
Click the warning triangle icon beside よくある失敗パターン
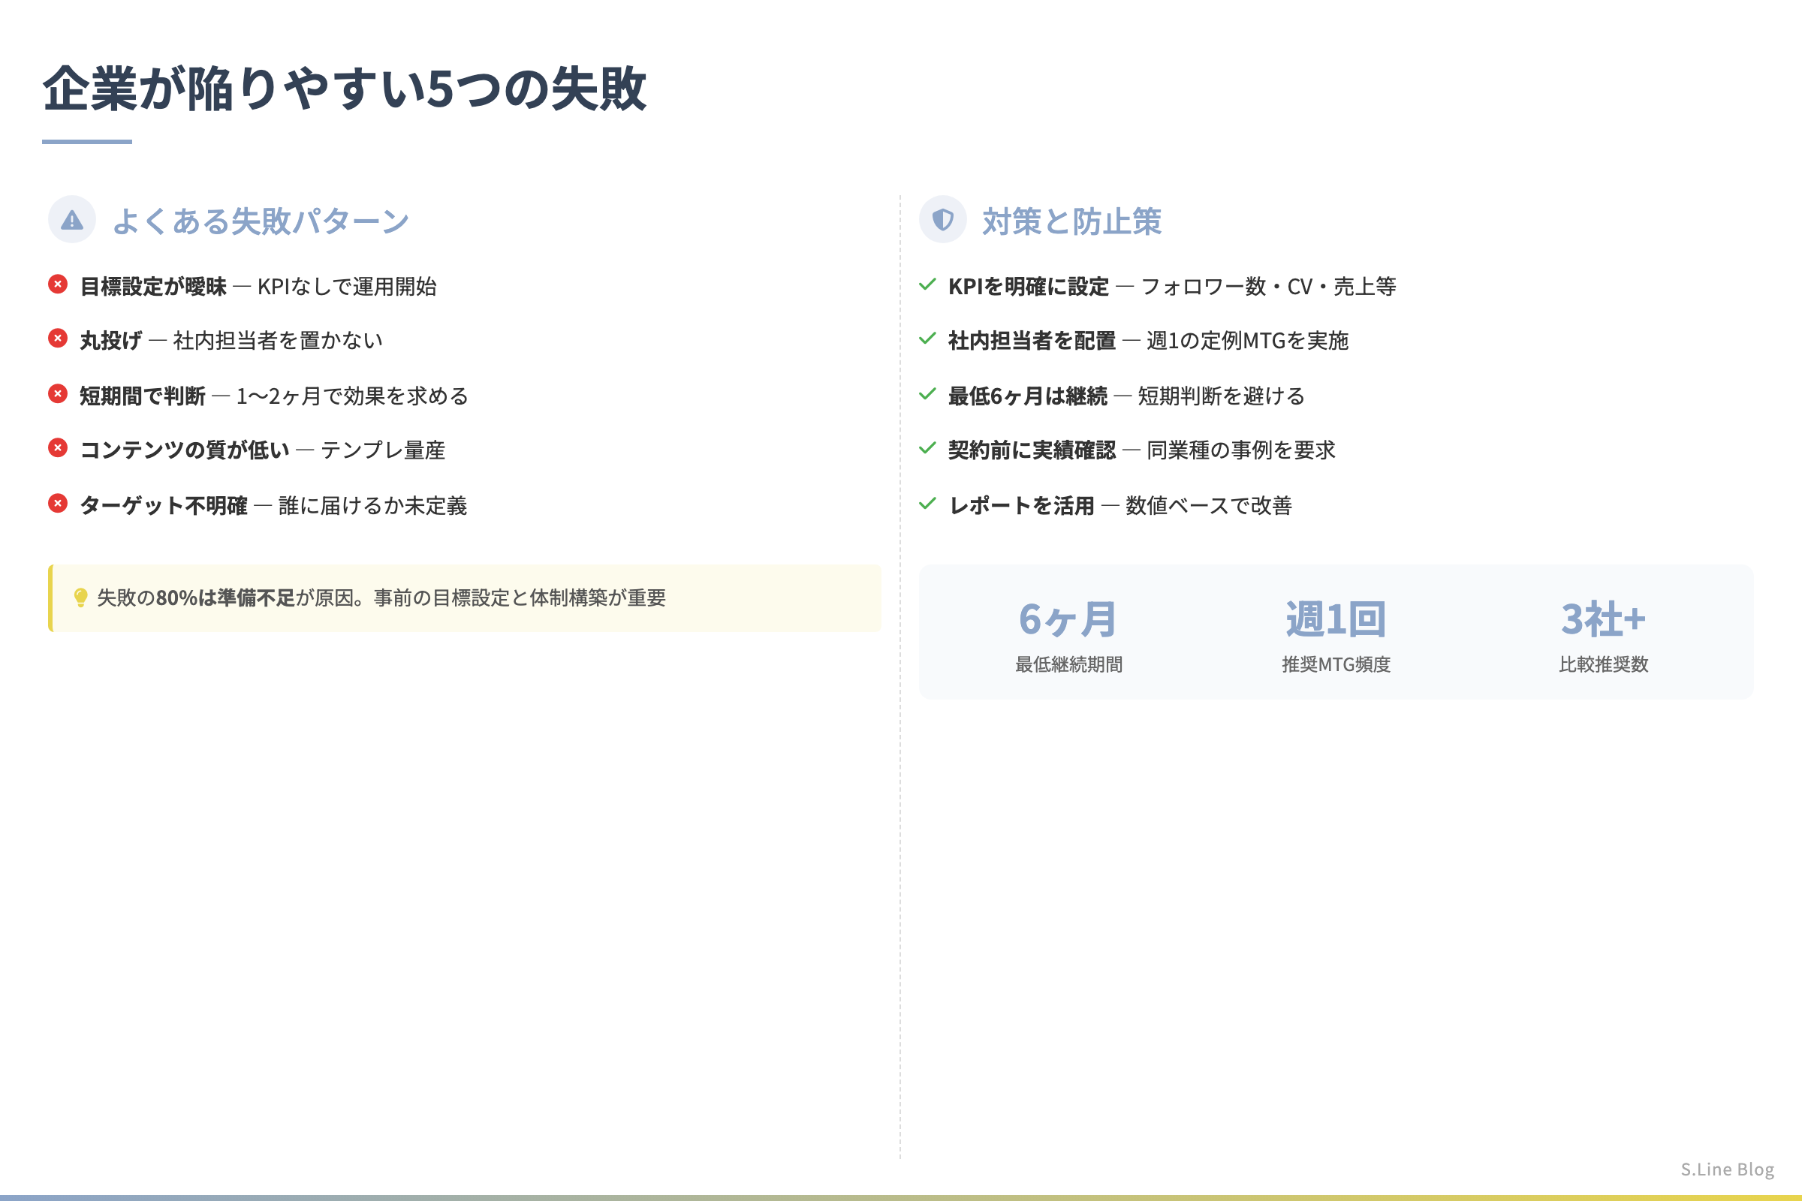[72, 221]
